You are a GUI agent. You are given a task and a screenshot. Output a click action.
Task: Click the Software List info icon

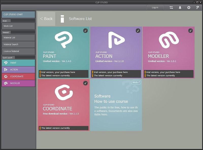(x=62, y=19)
